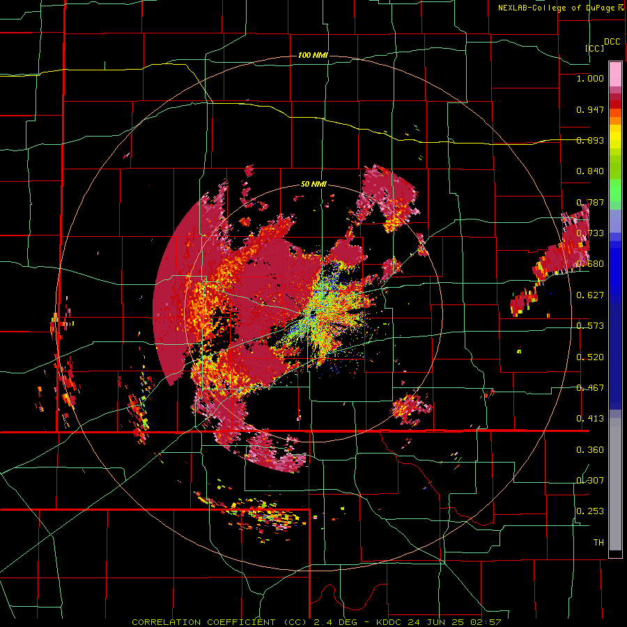Viewport: 627px width, 627px height.
Task: Click the Correlation Coefficient caption at bottom
Action: coord(316,622)
